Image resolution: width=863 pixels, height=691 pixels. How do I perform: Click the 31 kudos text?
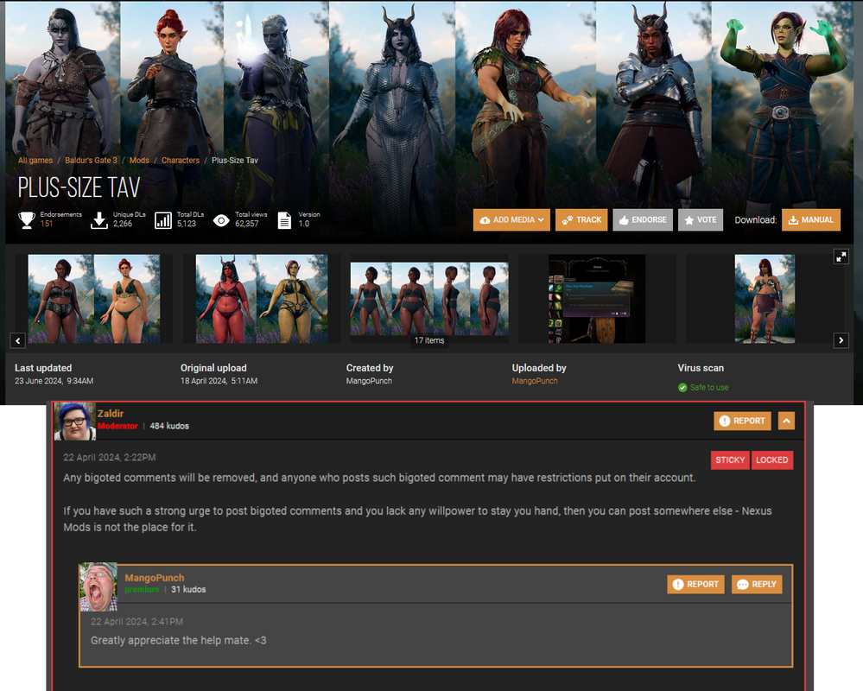(x=188, y=589)
